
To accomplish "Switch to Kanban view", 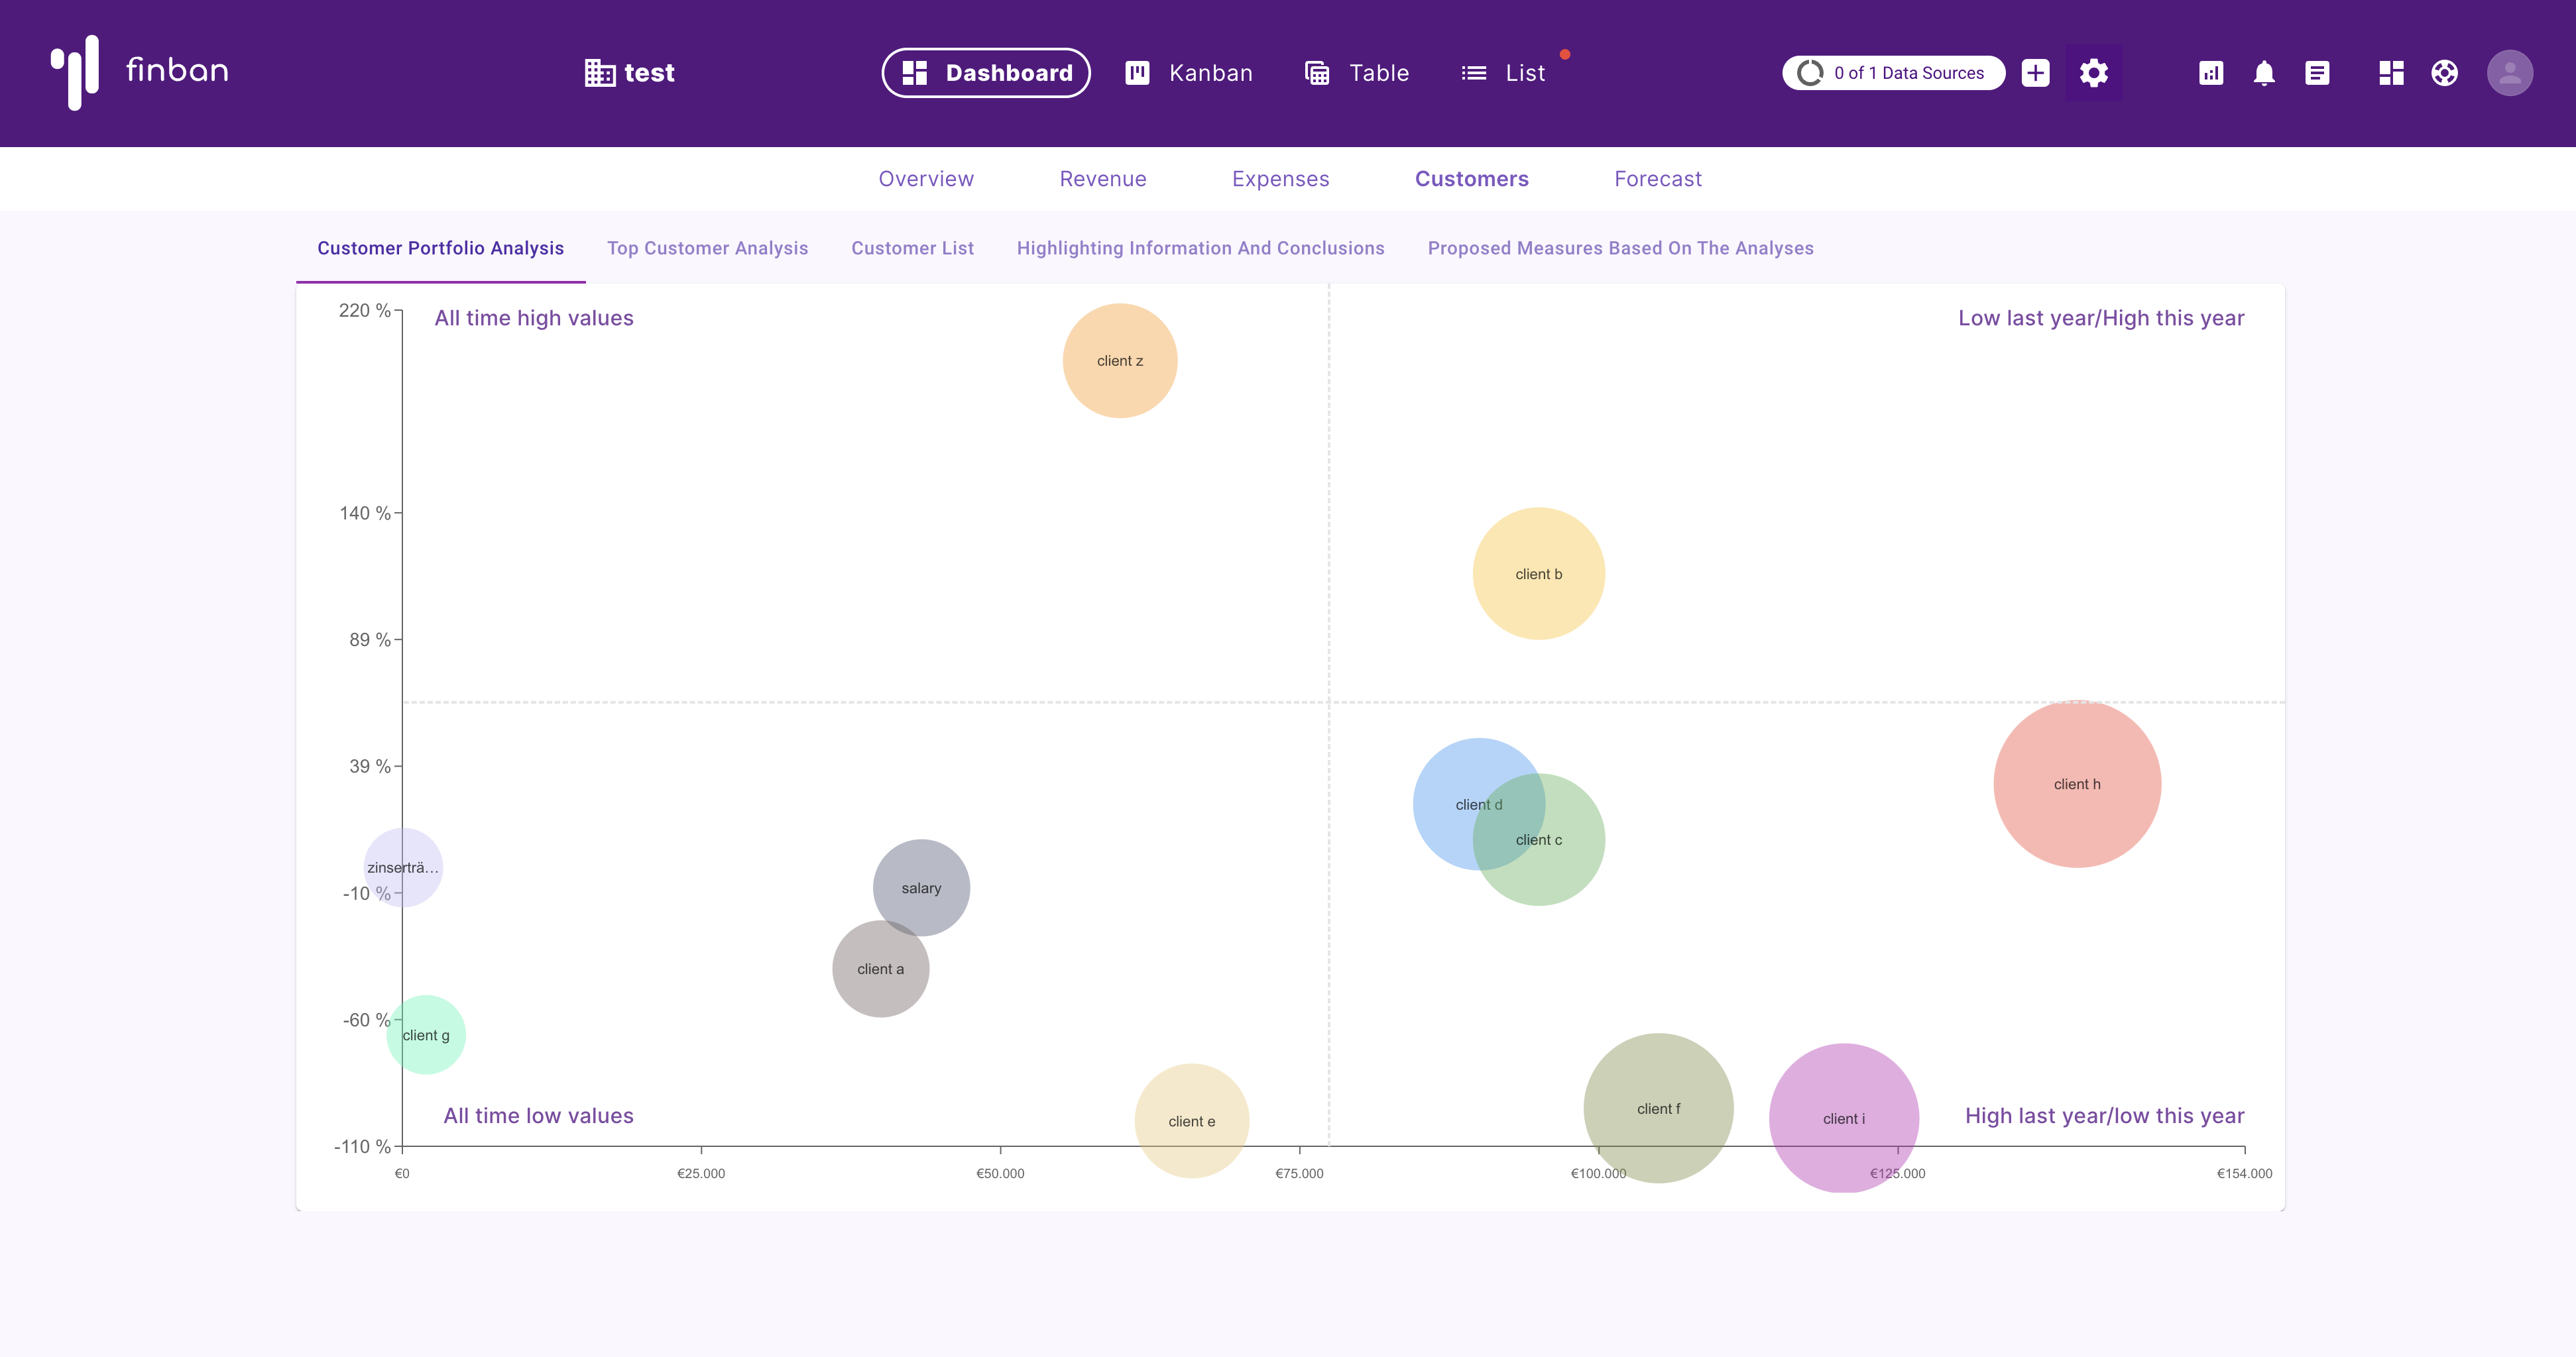I will 1188,73.
